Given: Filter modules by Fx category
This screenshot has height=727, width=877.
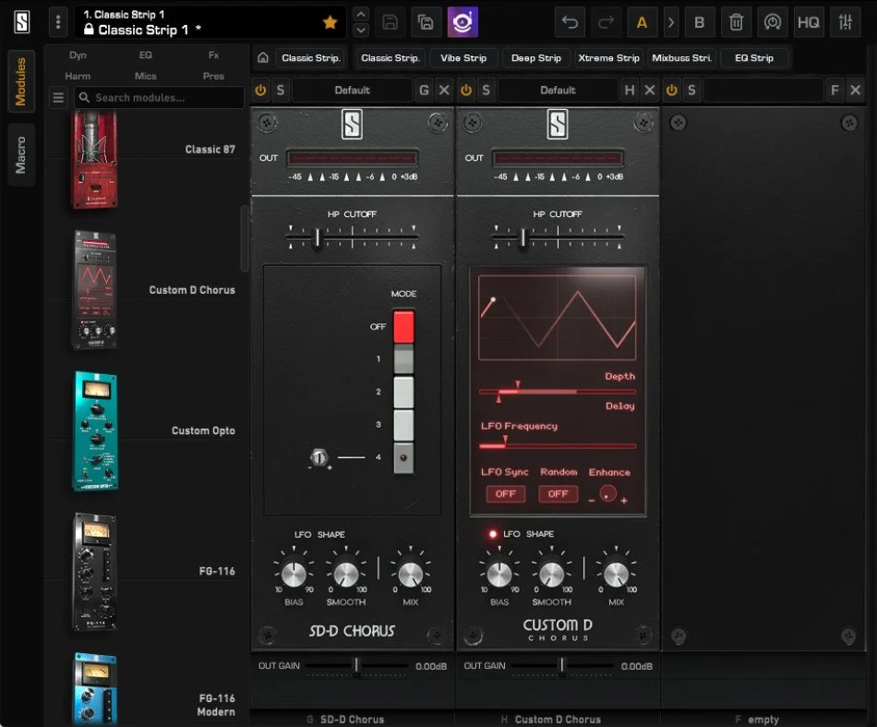Looking at the screenshot, I should coord(213,55).
